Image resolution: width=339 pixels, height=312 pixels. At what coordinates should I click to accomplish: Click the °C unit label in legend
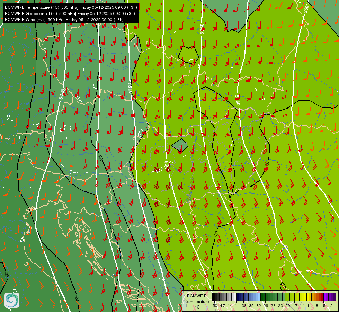[x=197, y=307]
